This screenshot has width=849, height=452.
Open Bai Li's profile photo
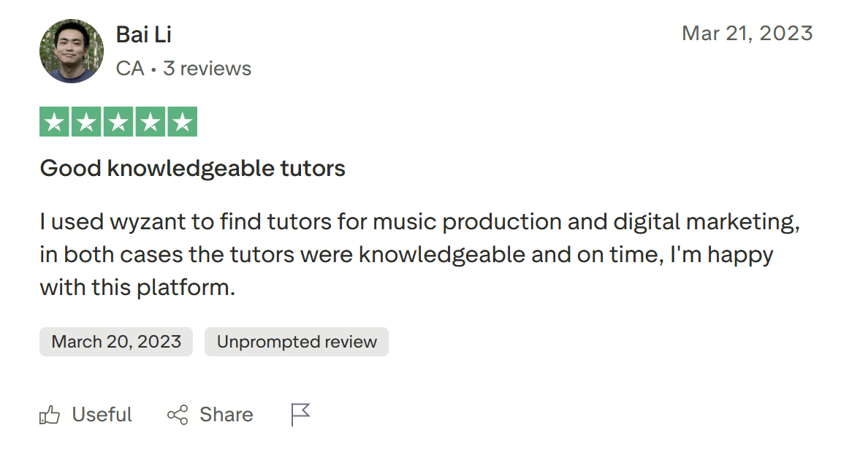72,50
